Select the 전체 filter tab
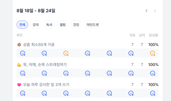171x101 pixels. (22, 25)
